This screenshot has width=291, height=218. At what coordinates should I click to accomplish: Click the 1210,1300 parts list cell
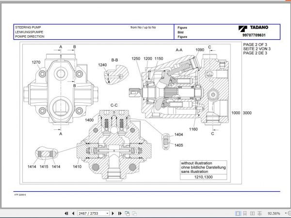coord(203,177)
